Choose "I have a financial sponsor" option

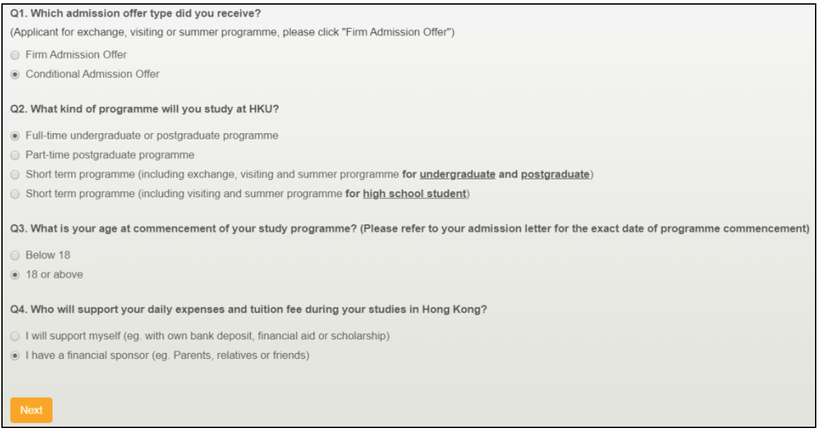point(15,356)
